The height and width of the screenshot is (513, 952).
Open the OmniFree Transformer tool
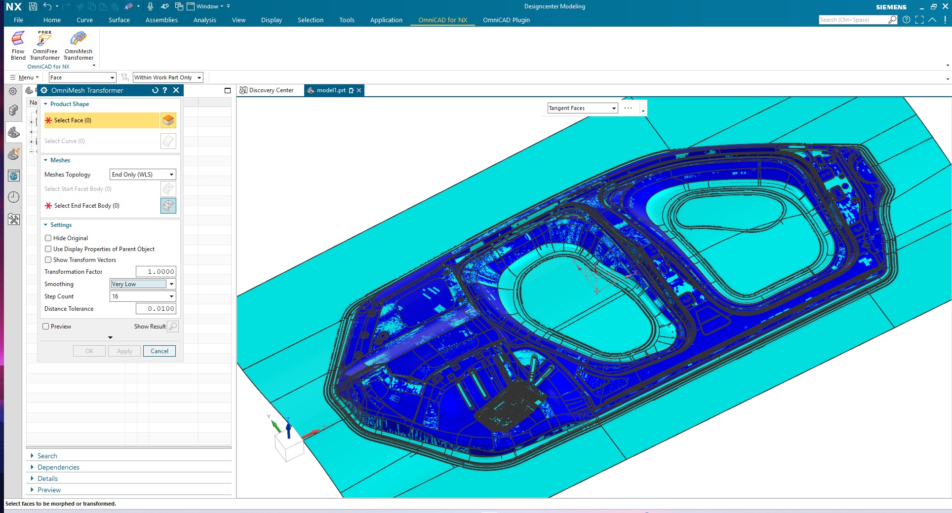point(44,44)
